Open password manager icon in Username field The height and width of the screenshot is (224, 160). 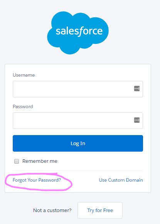(137, 89)
